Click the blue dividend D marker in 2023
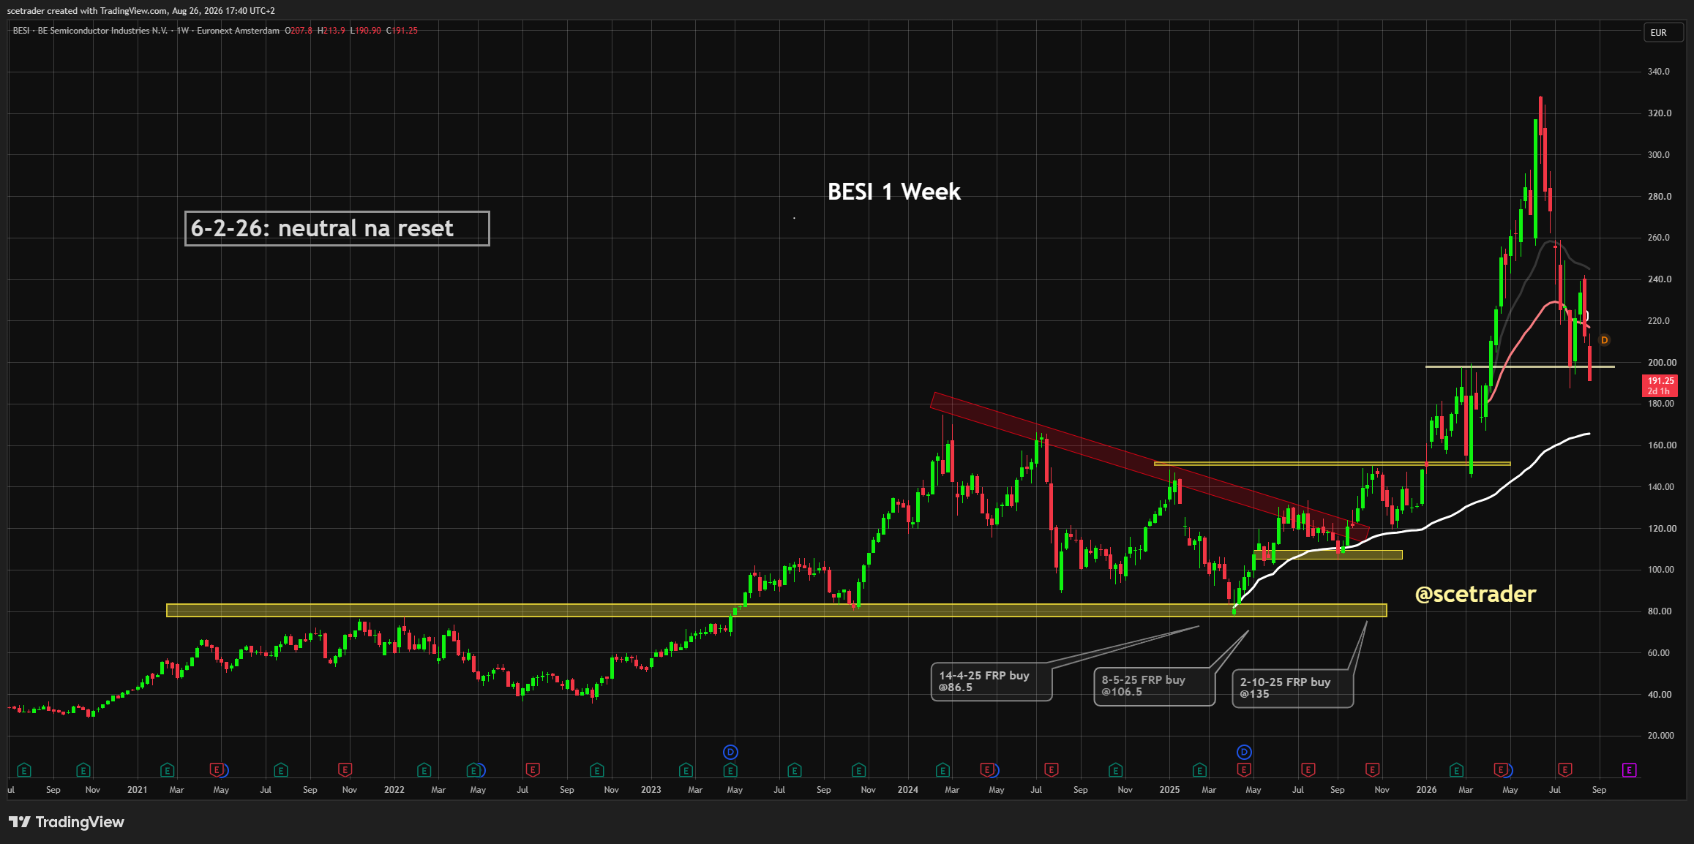This screenshot has height=844, width=1694. 730,752
